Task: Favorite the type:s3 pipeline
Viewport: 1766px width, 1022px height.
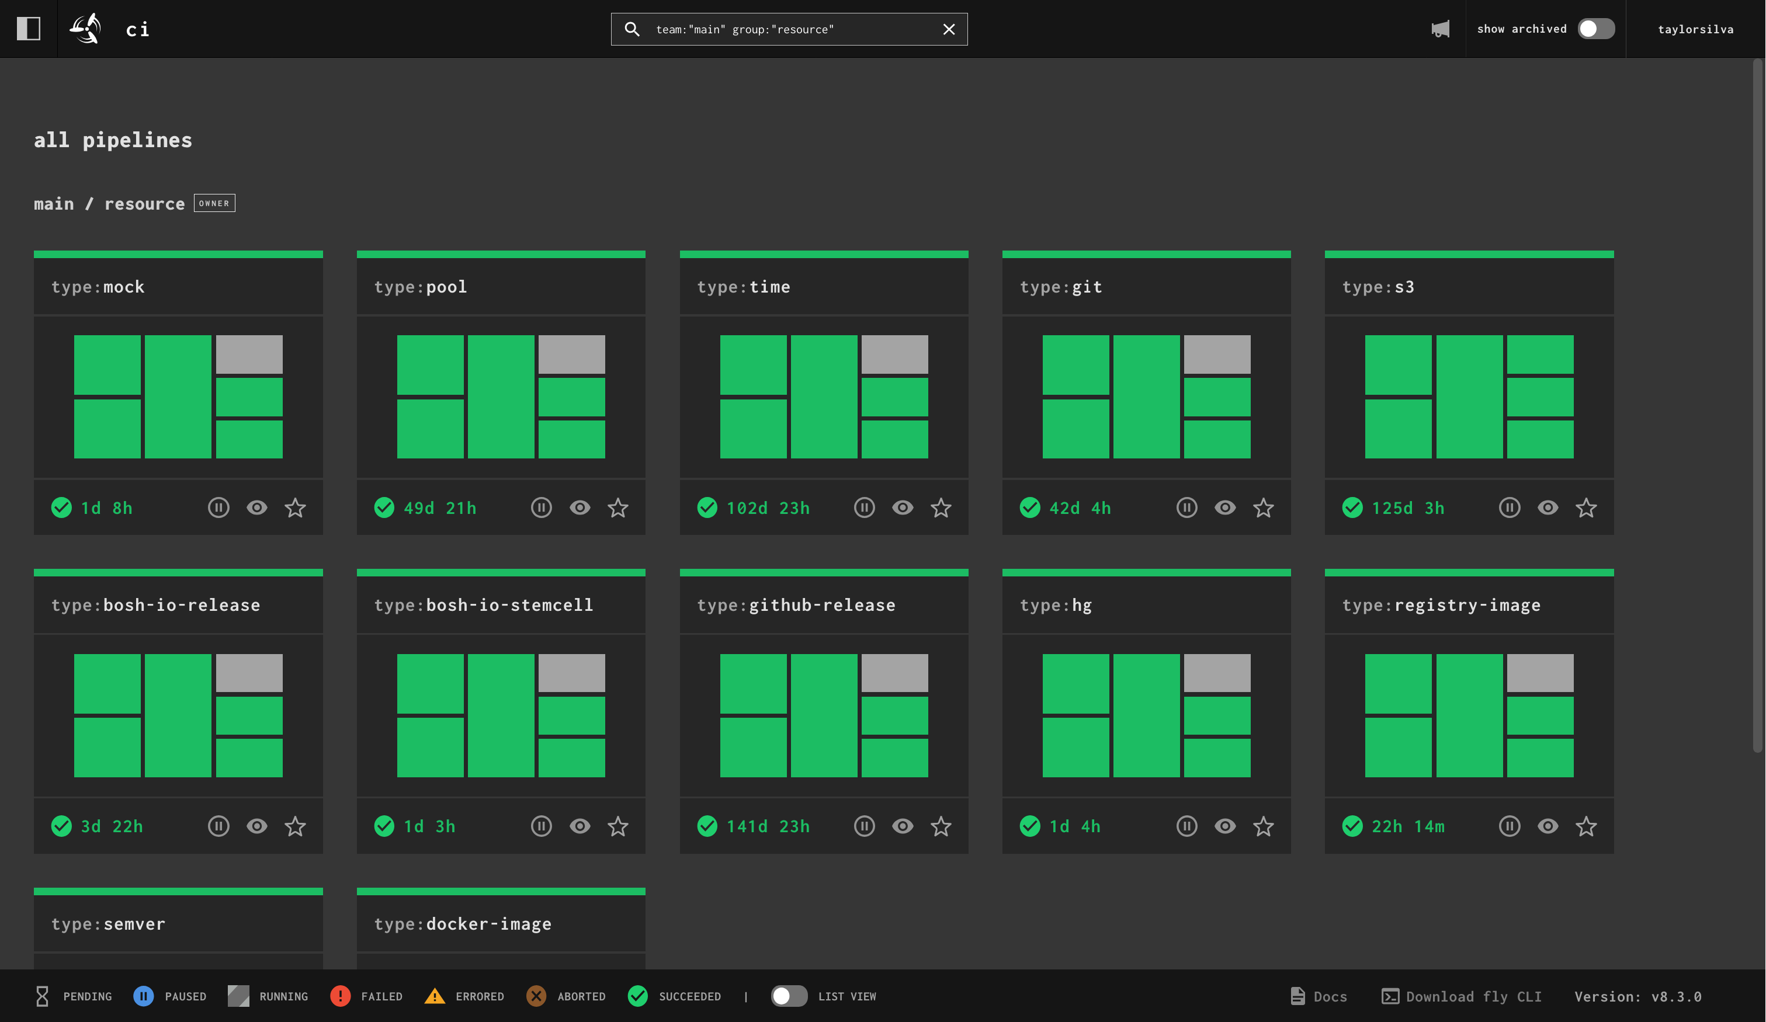Action: [x=1587, y=507]
